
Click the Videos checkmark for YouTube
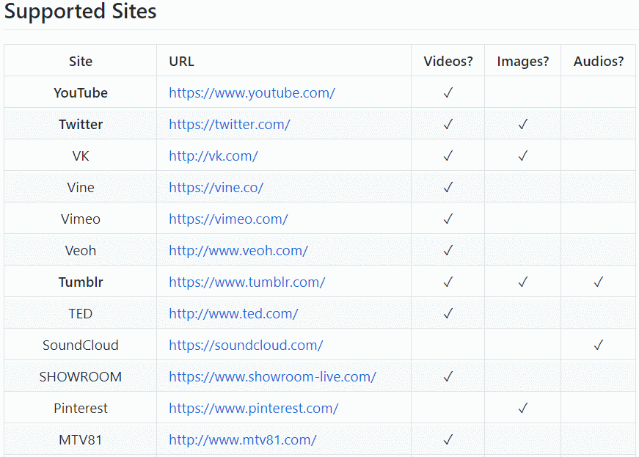[448, 93]
